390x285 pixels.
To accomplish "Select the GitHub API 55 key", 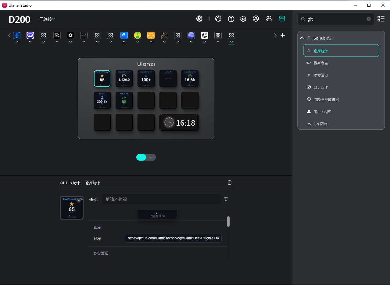I will pyautogui.click(x=124, y=100).
